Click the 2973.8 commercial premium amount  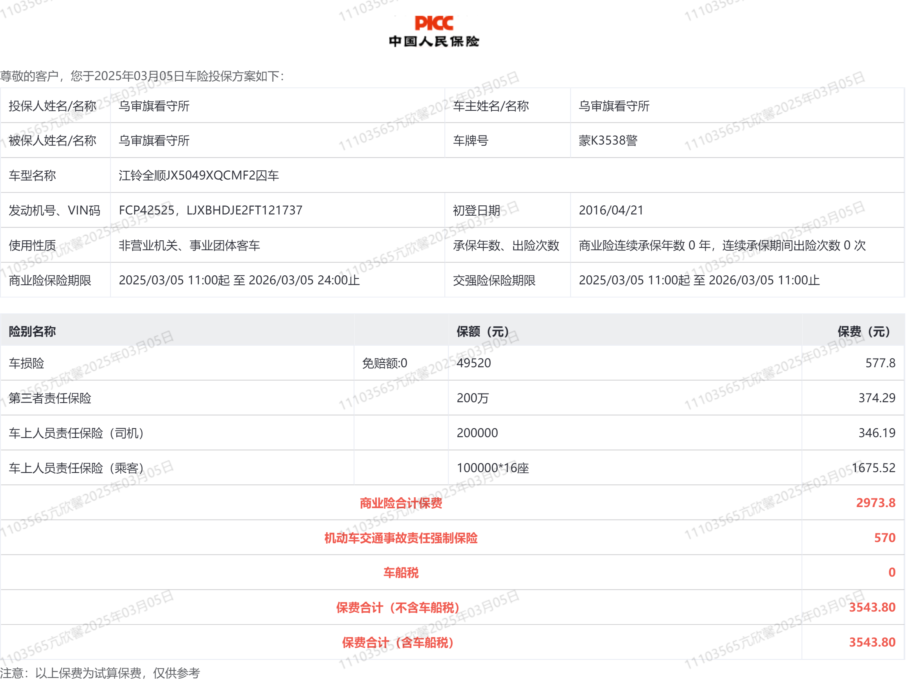tap(875, 503)
